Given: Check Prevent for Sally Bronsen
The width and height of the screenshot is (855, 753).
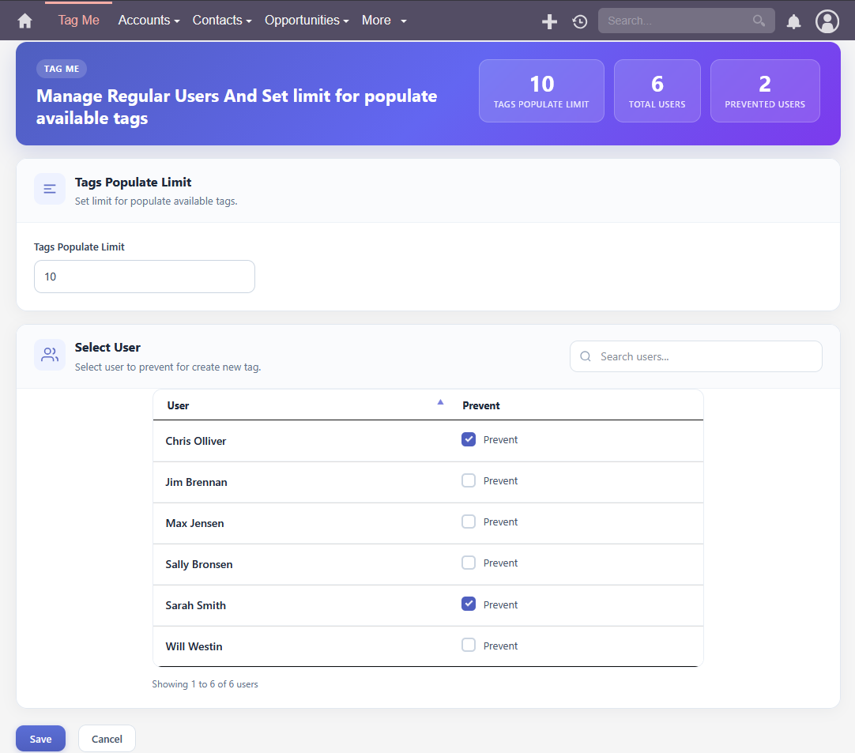Looking at the screenshot, I should pos(469,563).
